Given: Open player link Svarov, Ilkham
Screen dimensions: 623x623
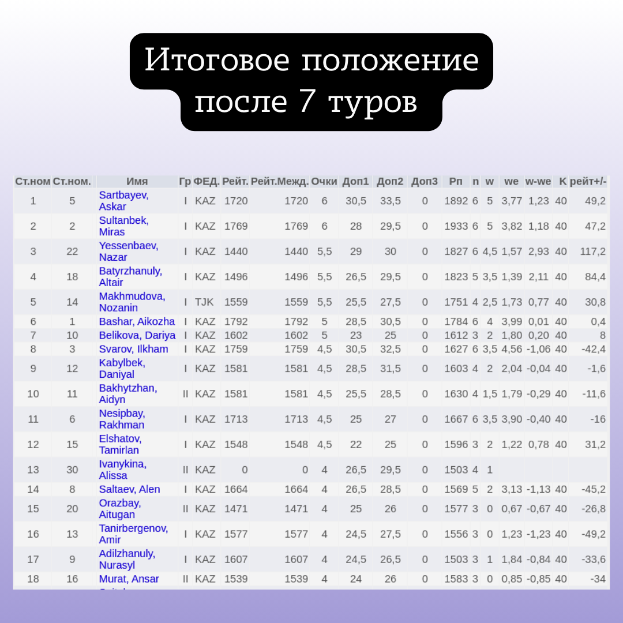Looking at the screenshot, I should pos(133,349).
